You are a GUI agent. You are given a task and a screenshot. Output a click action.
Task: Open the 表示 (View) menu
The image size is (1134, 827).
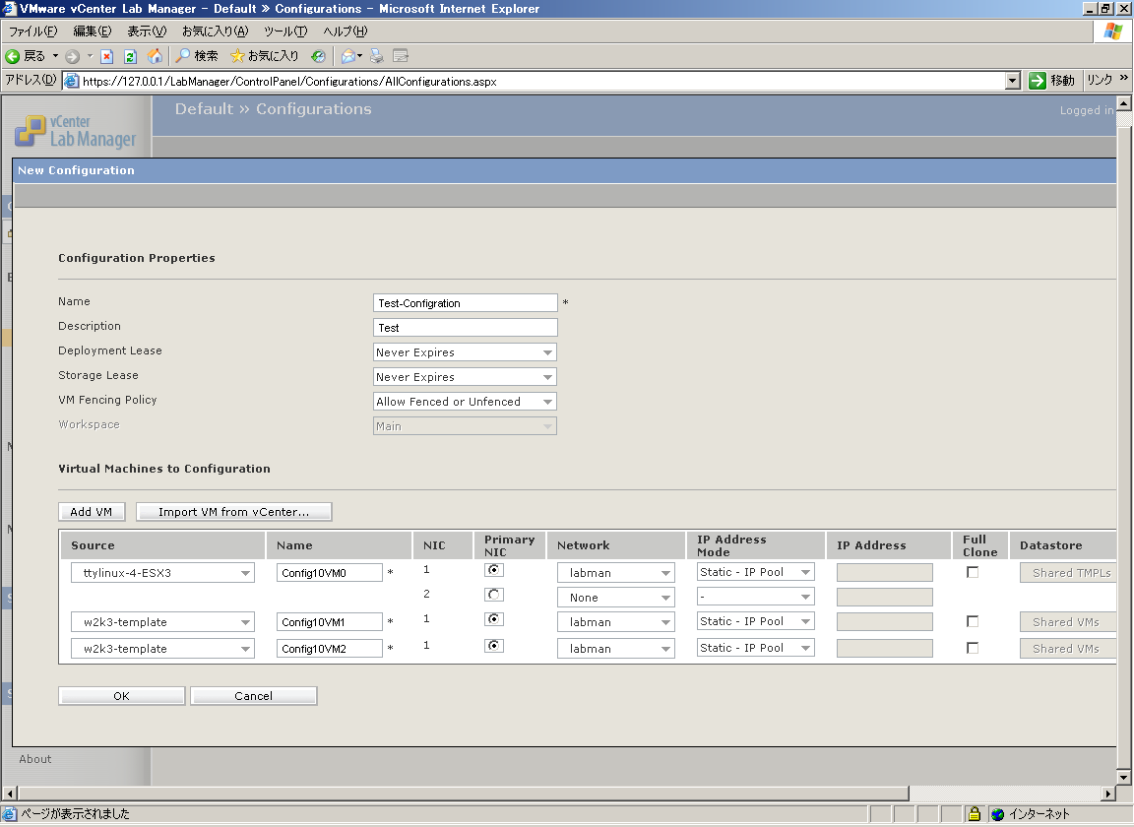tap(147, 32)
